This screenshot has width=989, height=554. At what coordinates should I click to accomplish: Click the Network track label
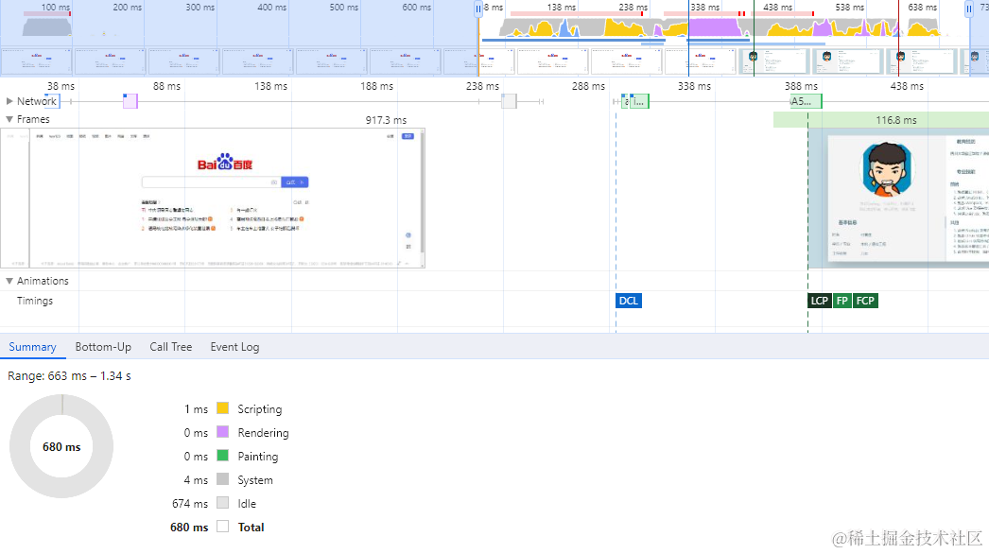[x=37, y=101]
